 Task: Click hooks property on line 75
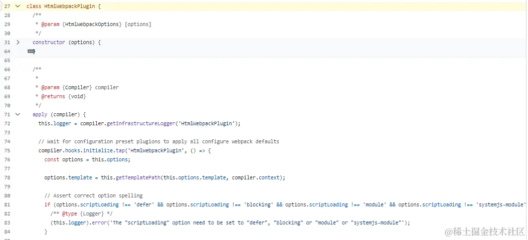[72, 150]
